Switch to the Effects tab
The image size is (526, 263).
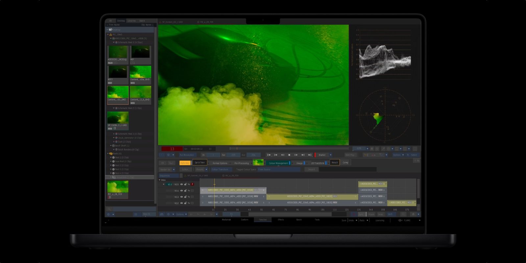[281, 220]
